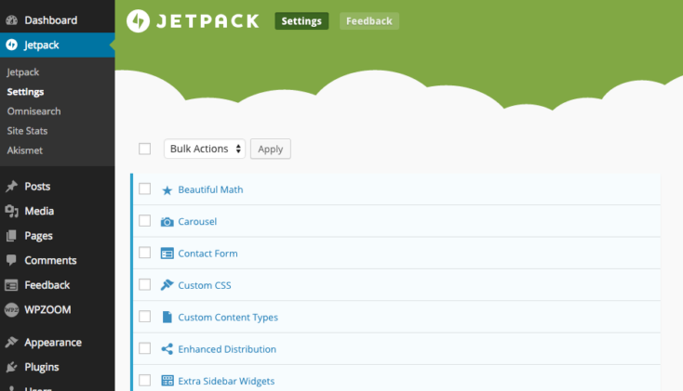Image resolution: width=683 pixels, height=391 pixels.
Task: Click the Apply button
Action: tap(271, 149)
